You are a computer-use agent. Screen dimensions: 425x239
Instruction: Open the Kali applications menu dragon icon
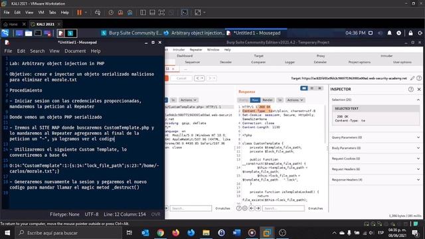point(5,33)
